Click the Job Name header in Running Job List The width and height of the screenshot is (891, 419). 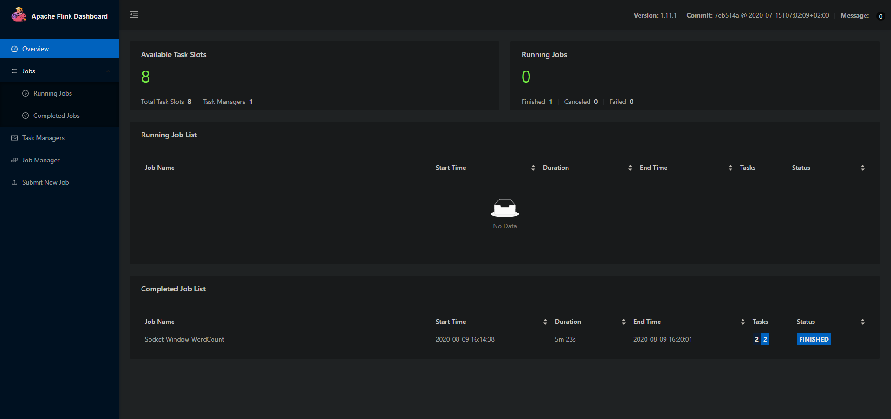[160, 168]
